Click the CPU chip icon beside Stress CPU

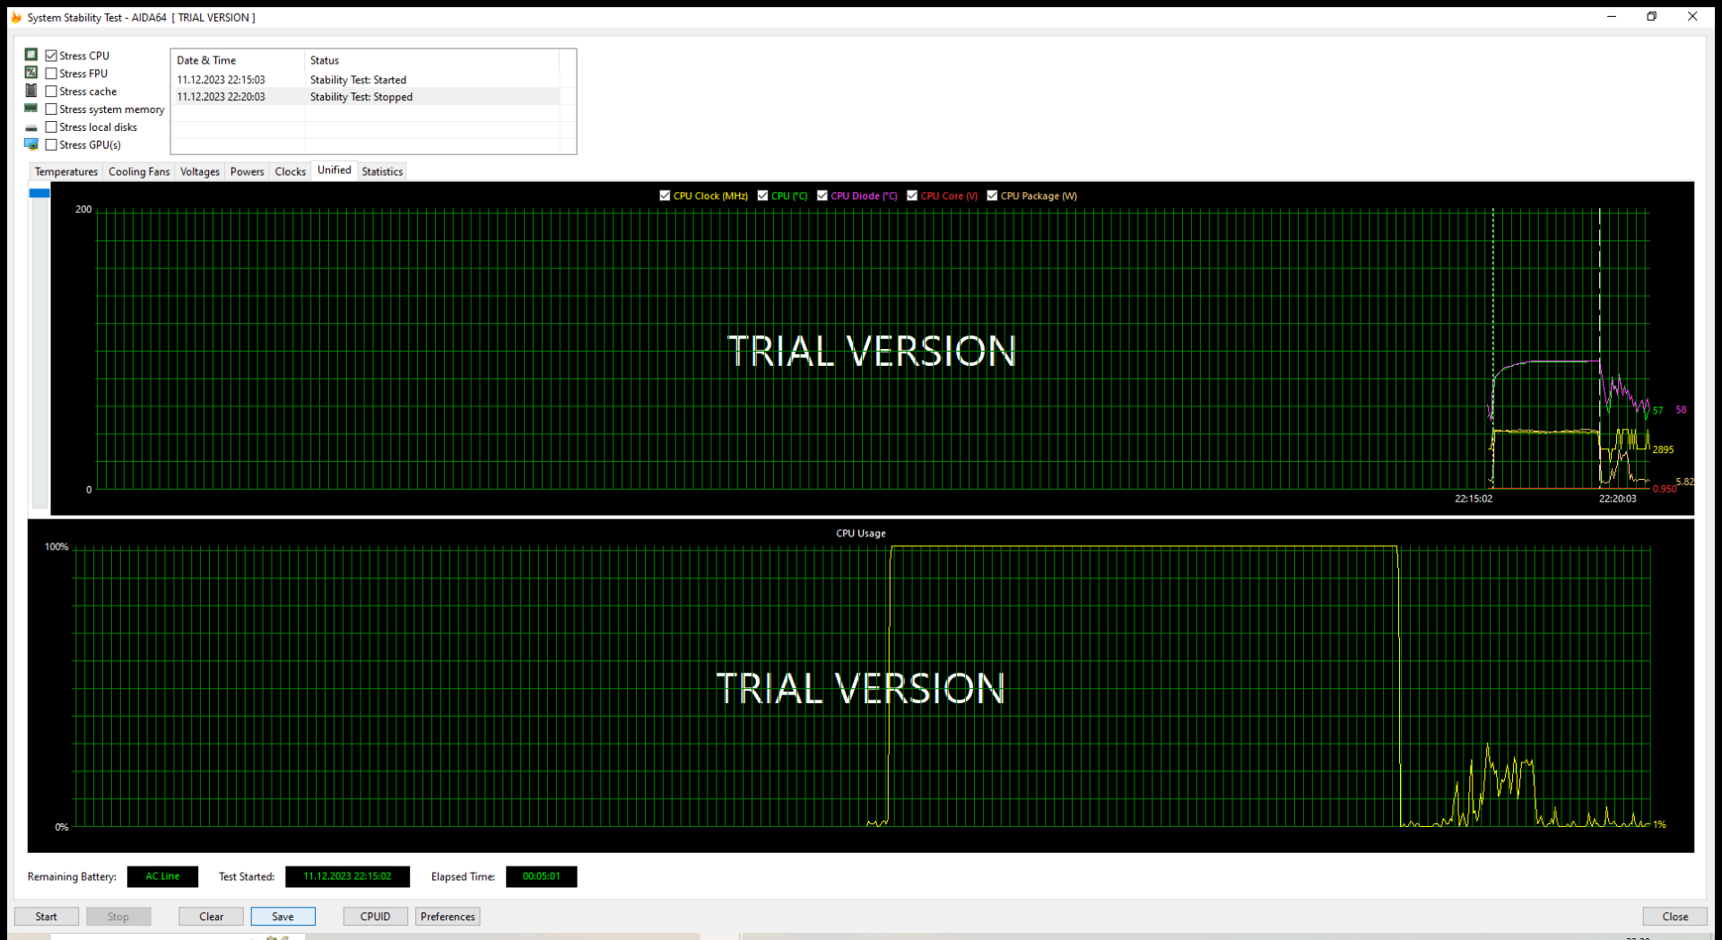click(x=31, y=55)
